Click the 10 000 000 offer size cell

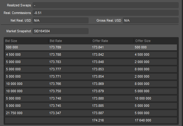click(143, 98)
